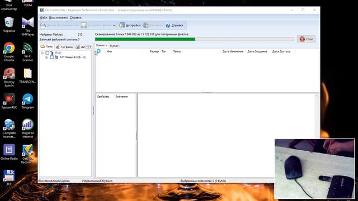Image resolution: width=358 pixels, height=201 pixels.
Task: Expand the FAT Раздел tree node
Action: pos(47,57)
